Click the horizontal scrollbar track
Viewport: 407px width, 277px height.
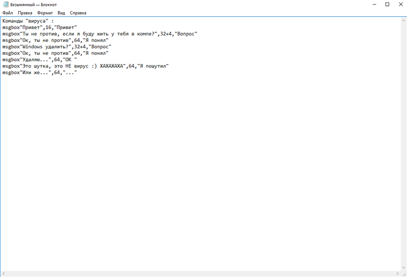(201, 274)
